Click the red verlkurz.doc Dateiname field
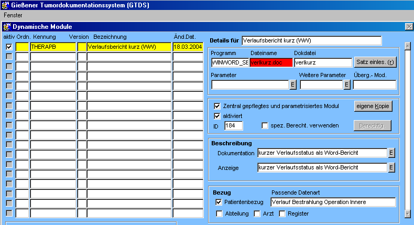Screen dimensions: 414x225 tap(270, 62)
